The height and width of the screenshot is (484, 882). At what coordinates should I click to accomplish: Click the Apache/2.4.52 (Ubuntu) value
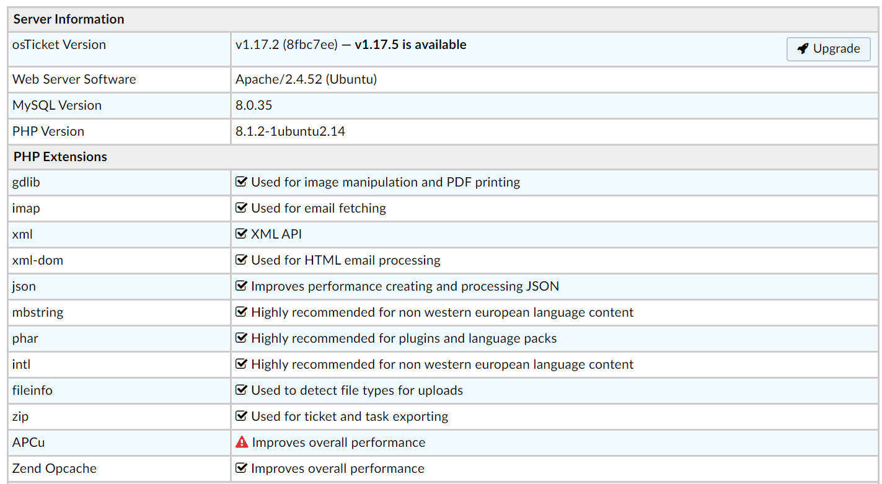click(306, 79)
